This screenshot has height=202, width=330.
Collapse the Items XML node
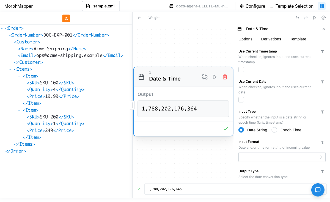[10, 69]
